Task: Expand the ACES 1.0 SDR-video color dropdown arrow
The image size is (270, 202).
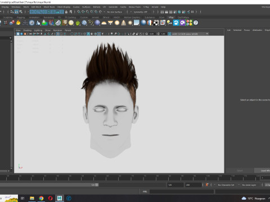Action: coord(207,34)
